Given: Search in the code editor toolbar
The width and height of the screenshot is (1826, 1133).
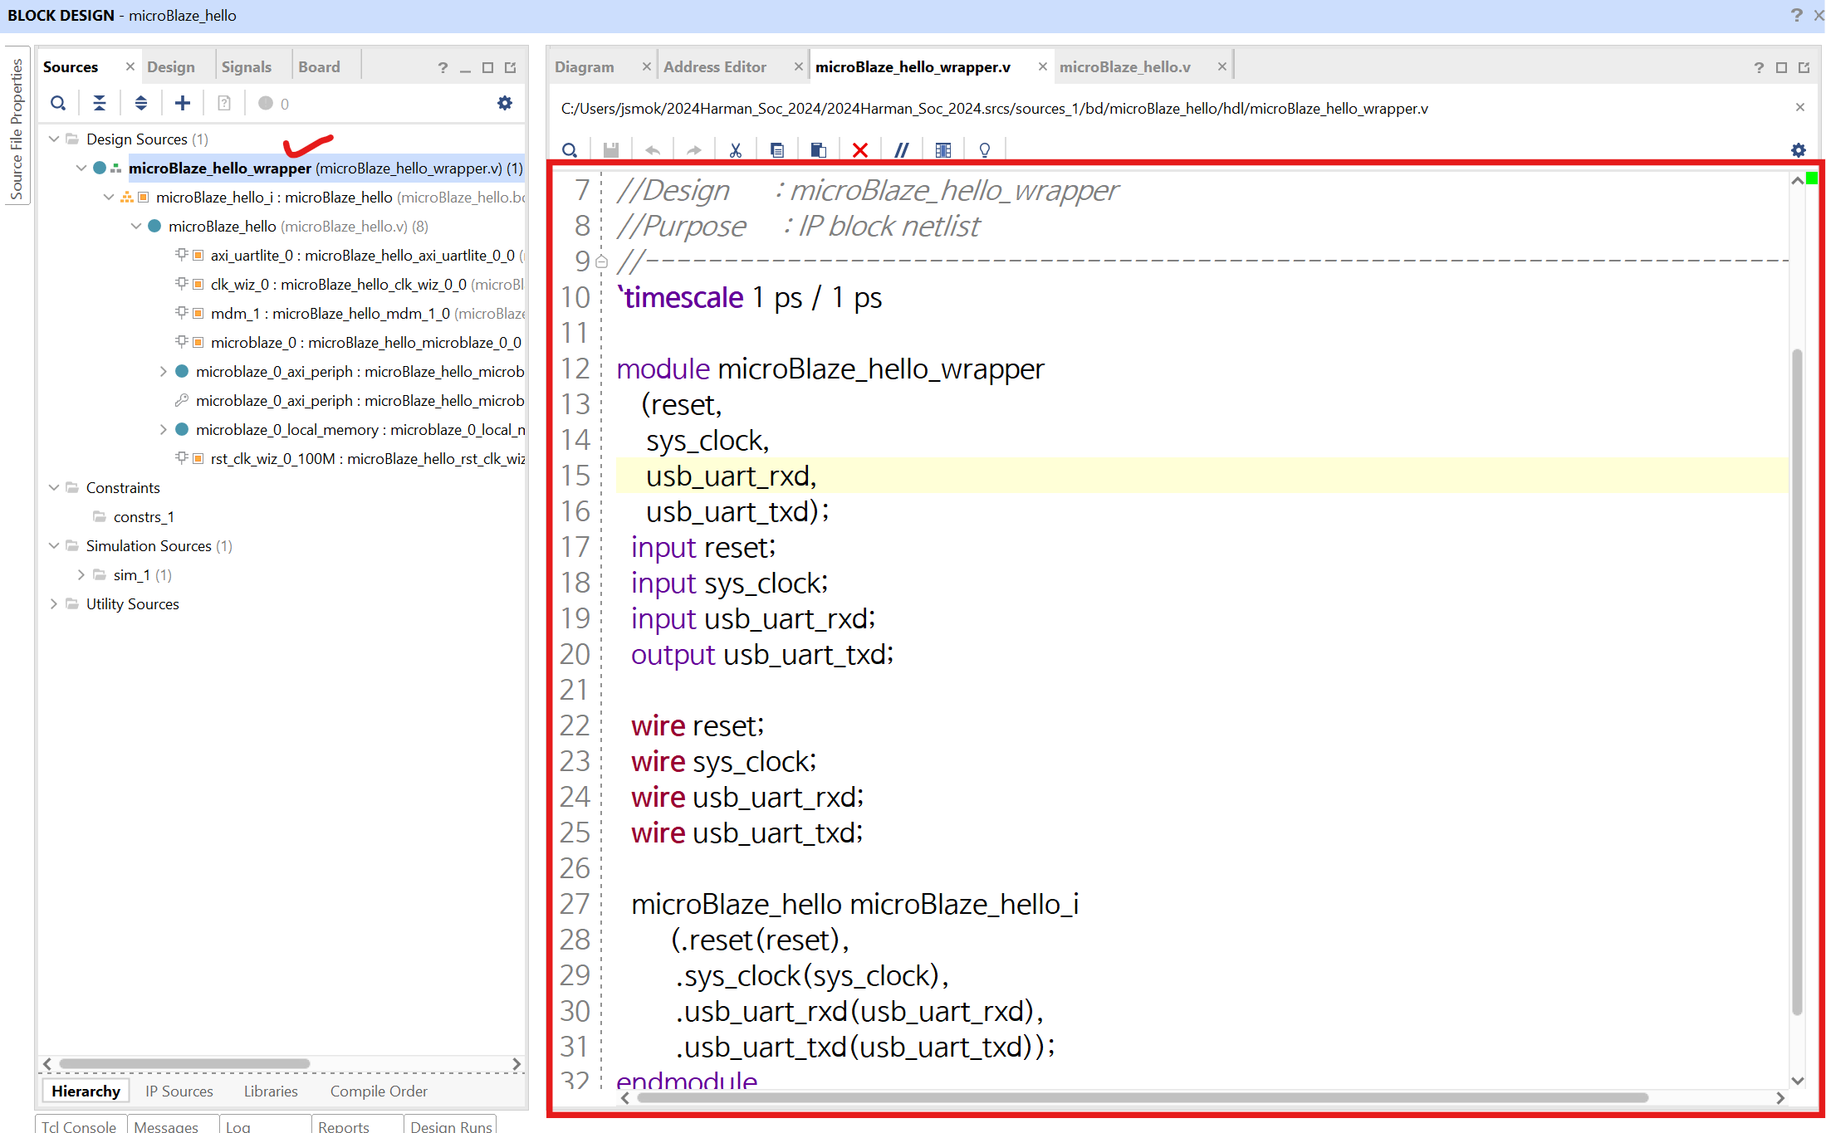Looking at the screenshot, I should pyautogui.click(x=570, y=150).
